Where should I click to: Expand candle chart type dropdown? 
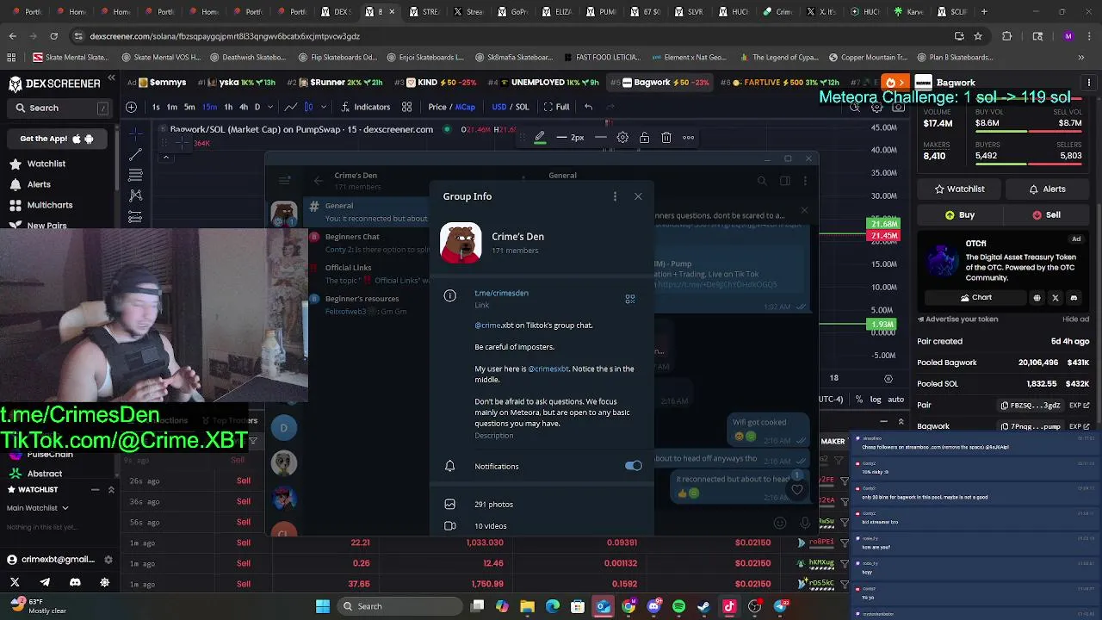(x=324, y=107)
